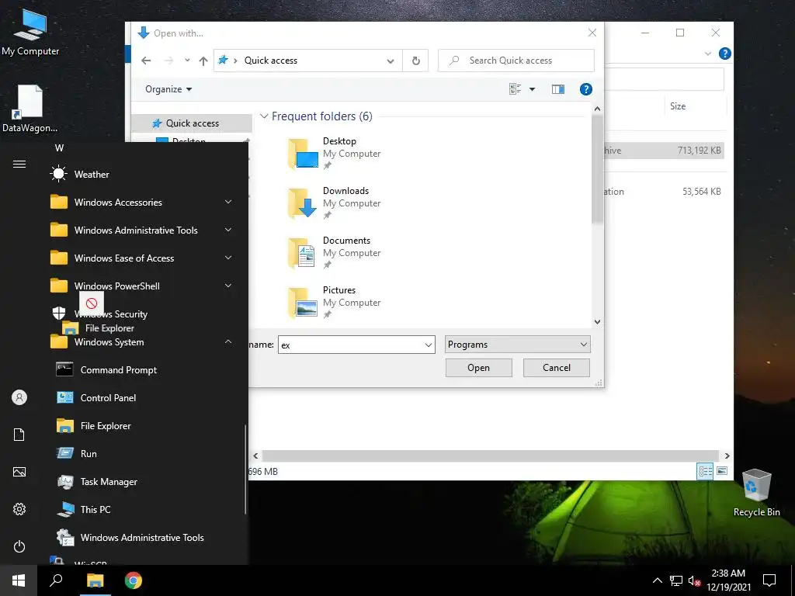The image size is (795, 596).
Task: Select Quick access in the navigation pane
Action: [192, 123]
